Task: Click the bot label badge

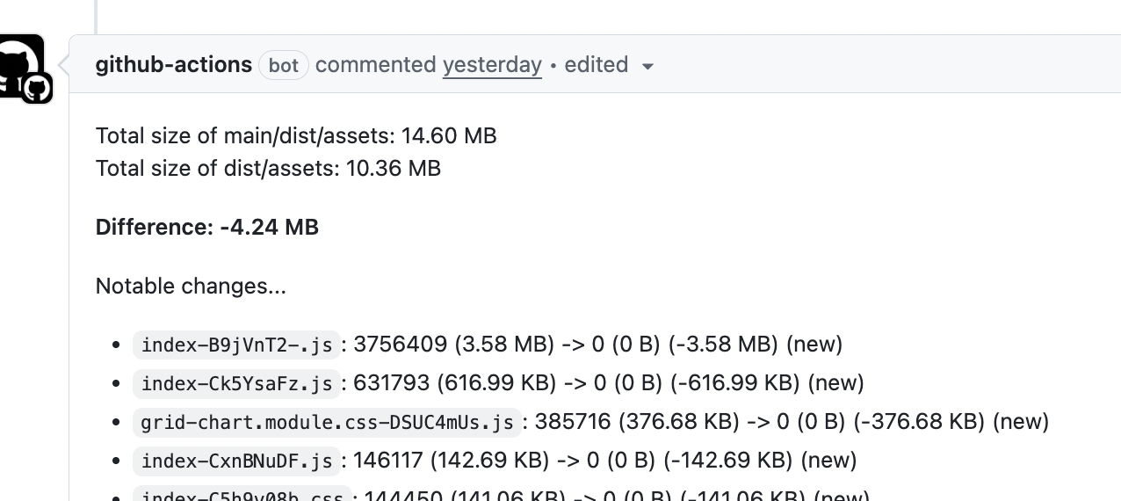Action: click(x=284, y=66)
